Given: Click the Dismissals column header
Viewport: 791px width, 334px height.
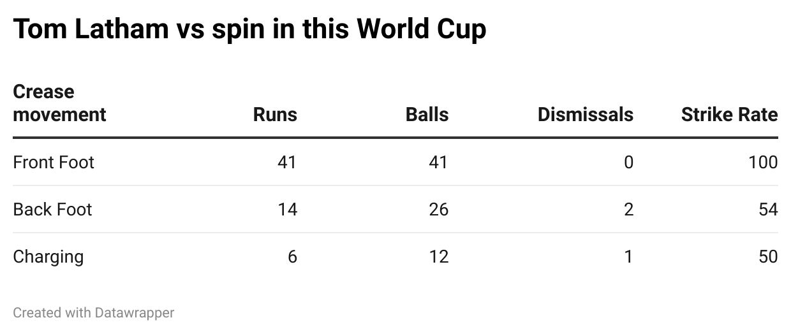Looking at the screenshot, I should point(585,115).
